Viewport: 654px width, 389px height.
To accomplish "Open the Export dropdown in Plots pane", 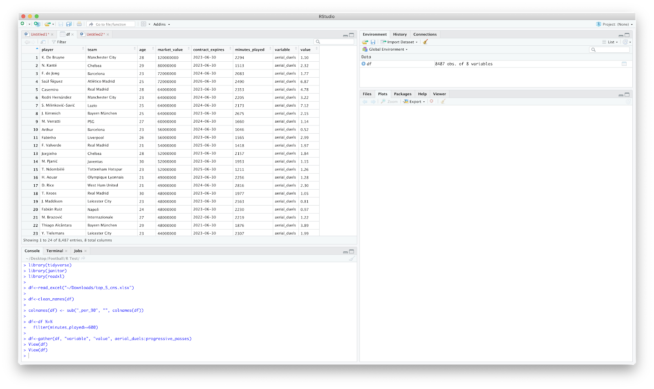I will click(x=414, y=101).
